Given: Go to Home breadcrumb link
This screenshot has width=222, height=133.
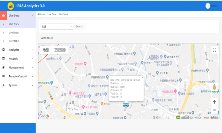Looking at the screenshot, I should (41, 14).
